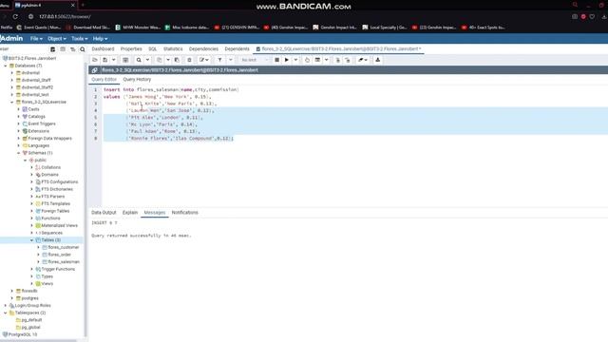Open the File menu
Screen dimensions: 608x342
36,39
